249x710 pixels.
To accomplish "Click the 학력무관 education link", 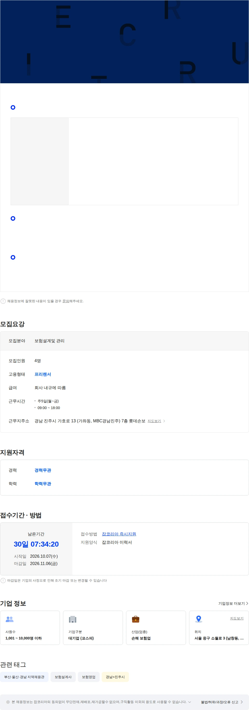I will (x=43, y=484).
